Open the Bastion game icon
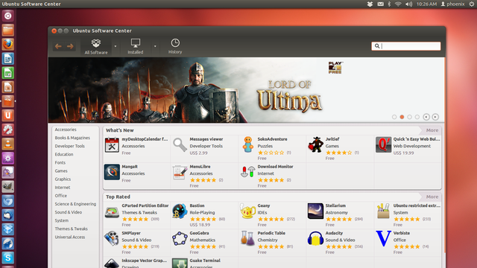Viewport: 477px width, 268px height. [180, 211]
